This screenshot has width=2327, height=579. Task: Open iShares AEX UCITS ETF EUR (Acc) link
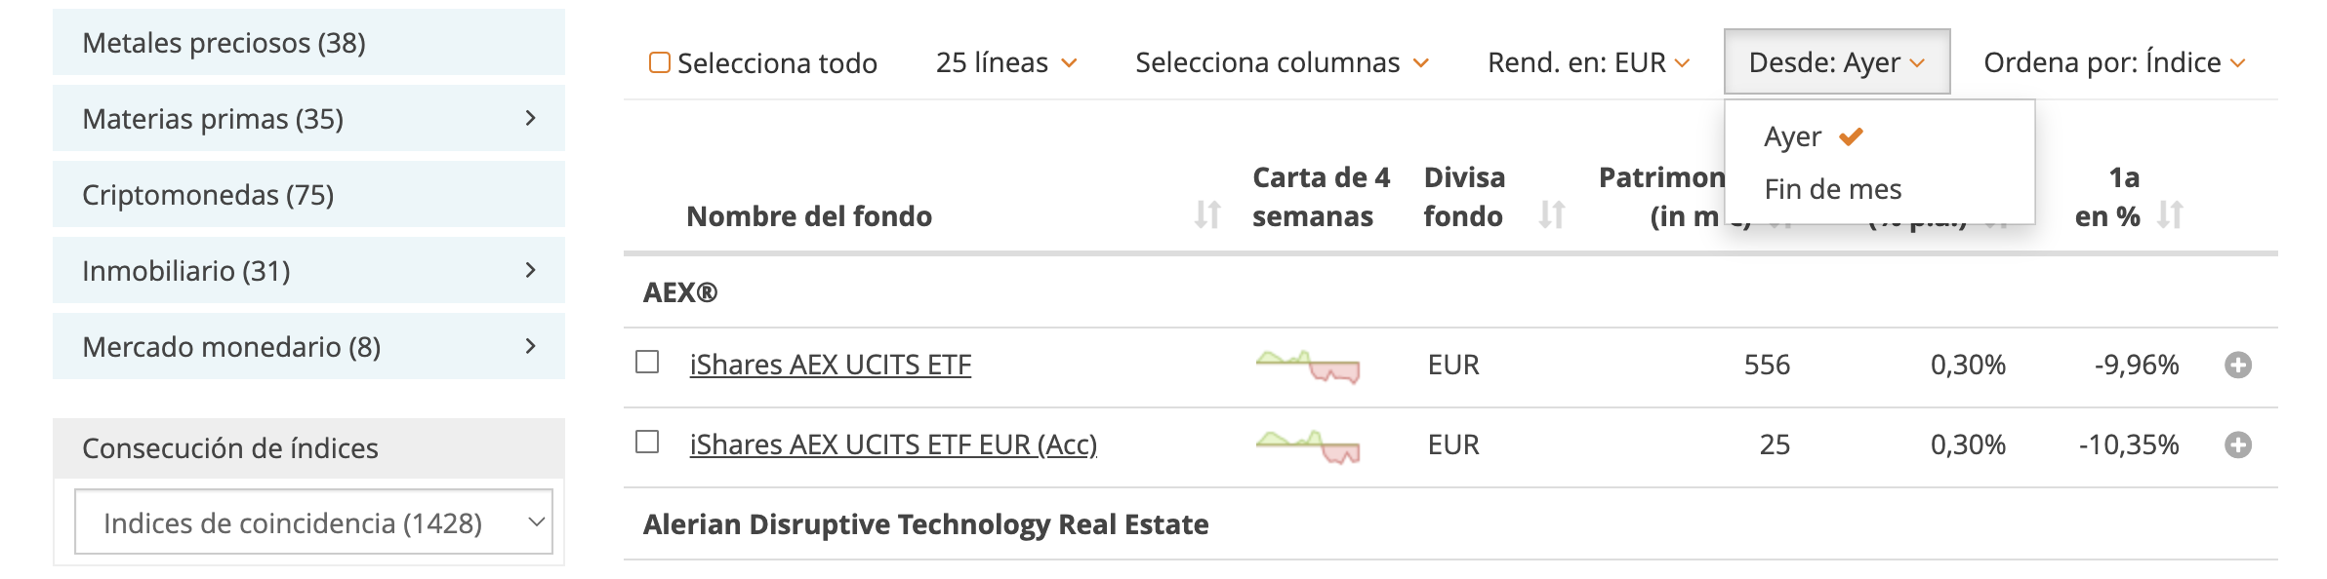(x=893, y=445)
